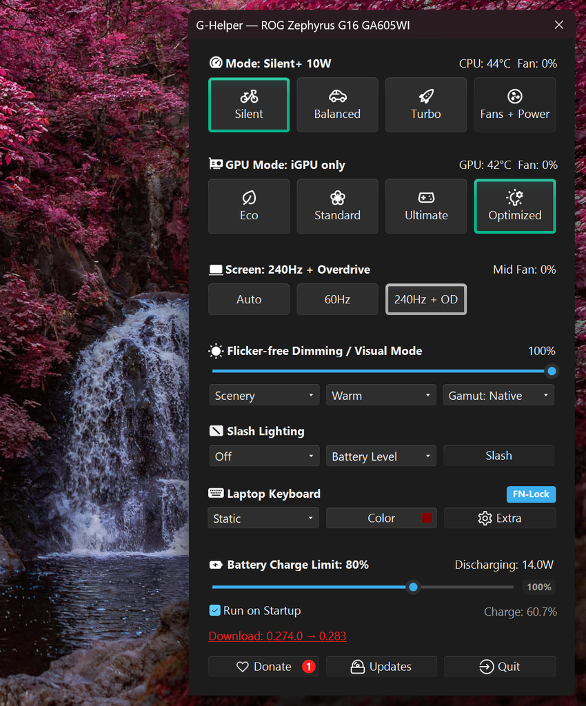Image resolution: width=586 pixels, height=706 pixels.
Task: Click the laptop screen icon beside Screen label
Action: coord(216,270)
